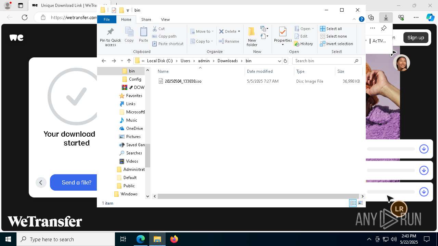Click Sign up on WeTransfer page
Screen dimensions: 438x246
(x=416, y=38)
